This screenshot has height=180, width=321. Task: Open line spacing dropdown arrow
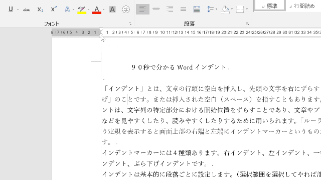[216, 9]
